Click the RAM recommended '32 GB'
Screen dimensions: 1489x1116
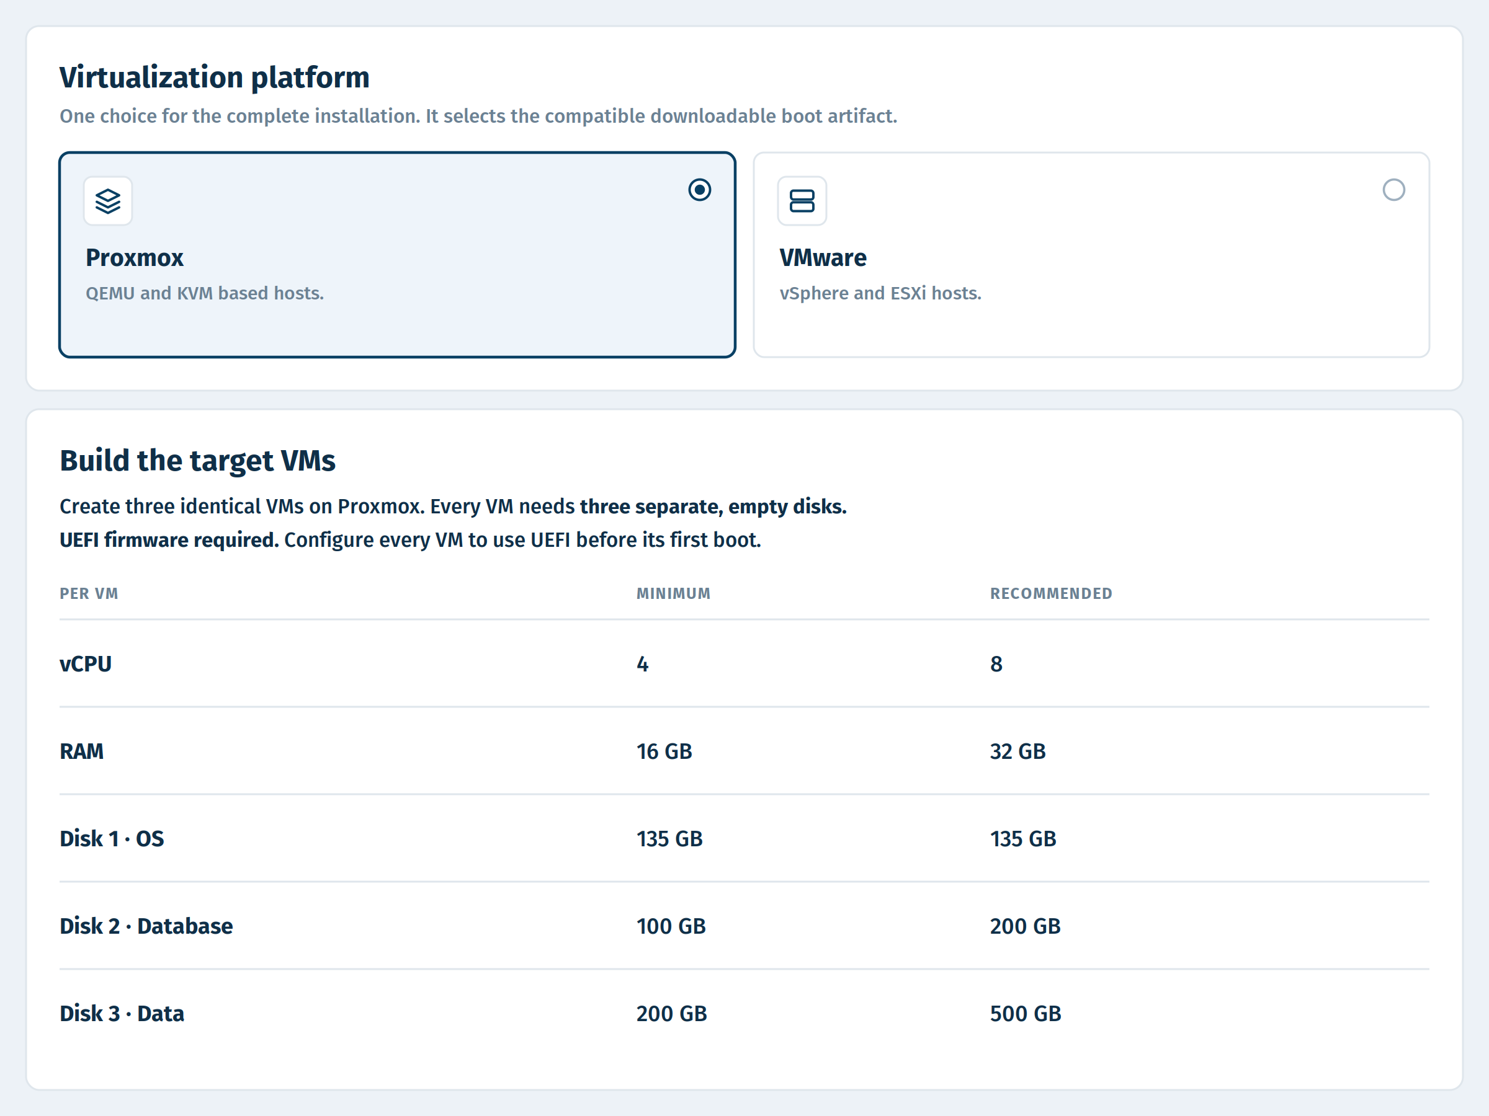pyautogui.click(x=1018, y=751)
